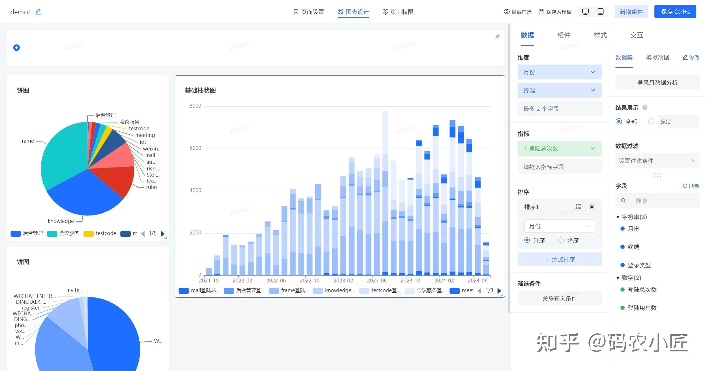Image resolution: width=706 pixels, height=371 pixels.
Task: Switch to mobile preview device icon
Action: (600, 12)
